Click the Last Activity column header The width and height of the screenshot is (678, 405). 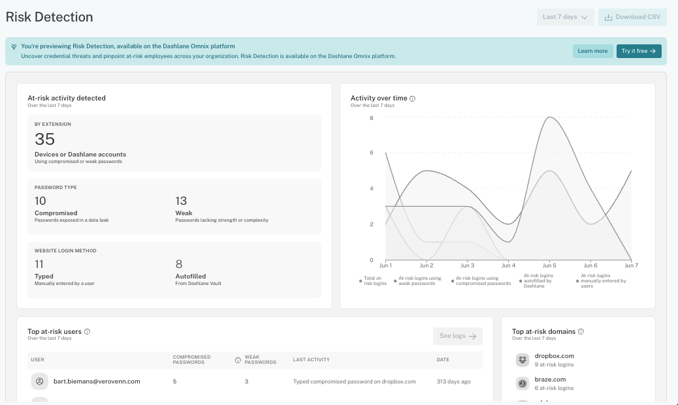[312, 359]
